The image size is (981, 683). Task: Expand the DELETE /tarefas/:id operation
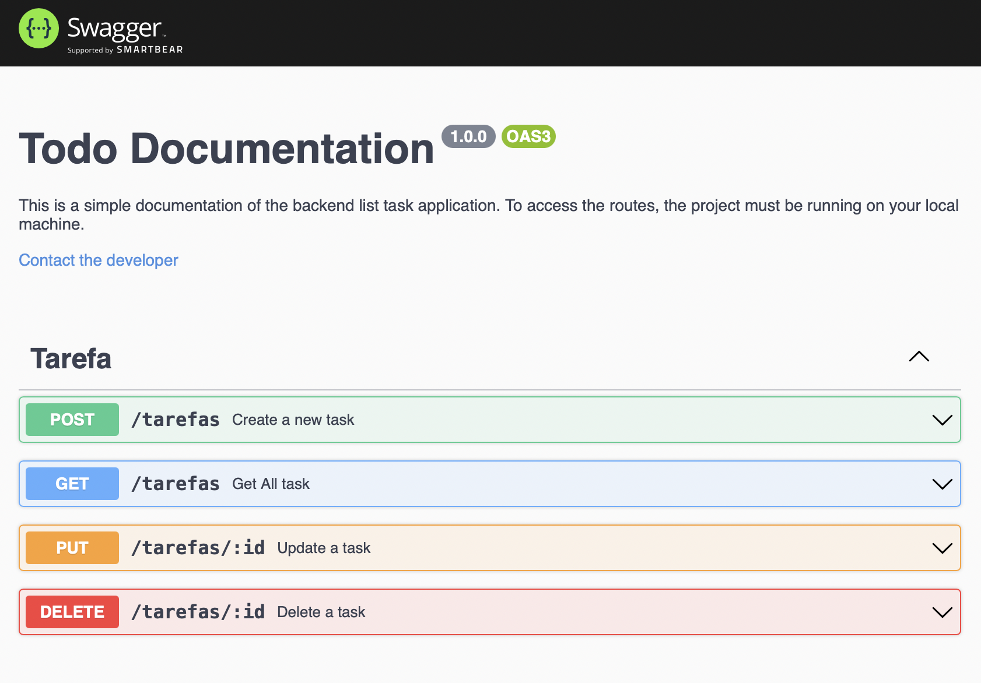coord(940,611)
